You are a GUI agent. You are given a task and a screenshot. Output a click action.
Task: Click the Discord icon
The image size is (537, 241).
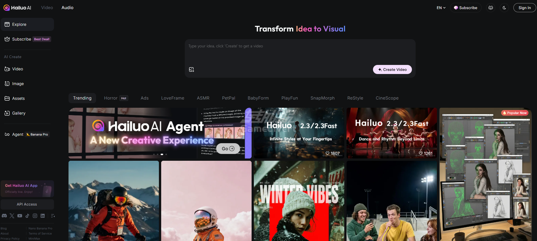click(4, 216)
